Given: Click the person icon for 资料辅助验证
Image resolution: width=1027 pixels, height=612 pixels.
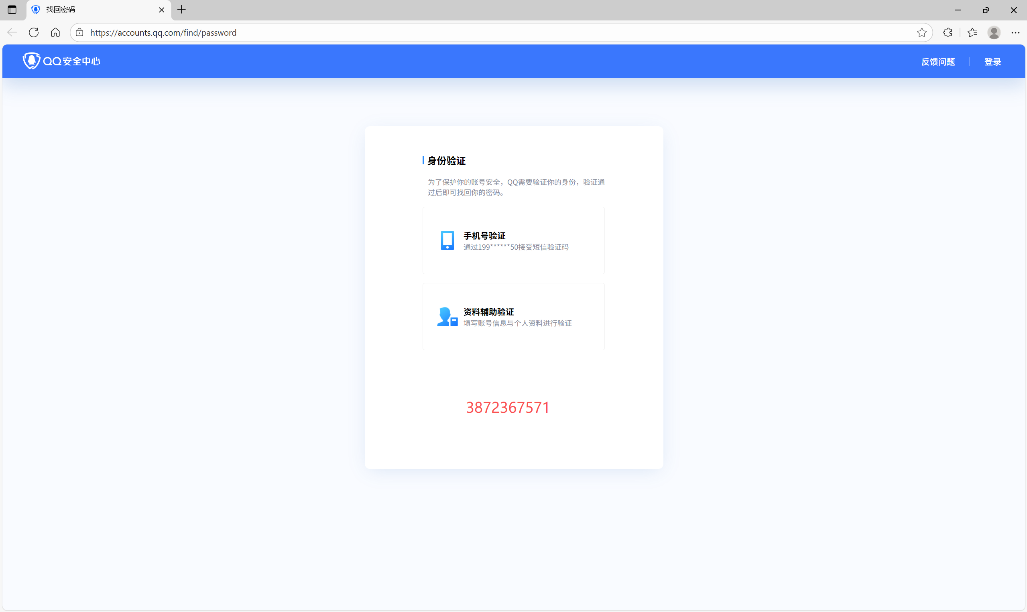Looking at the screenshot, I should [x=447, y=317].
